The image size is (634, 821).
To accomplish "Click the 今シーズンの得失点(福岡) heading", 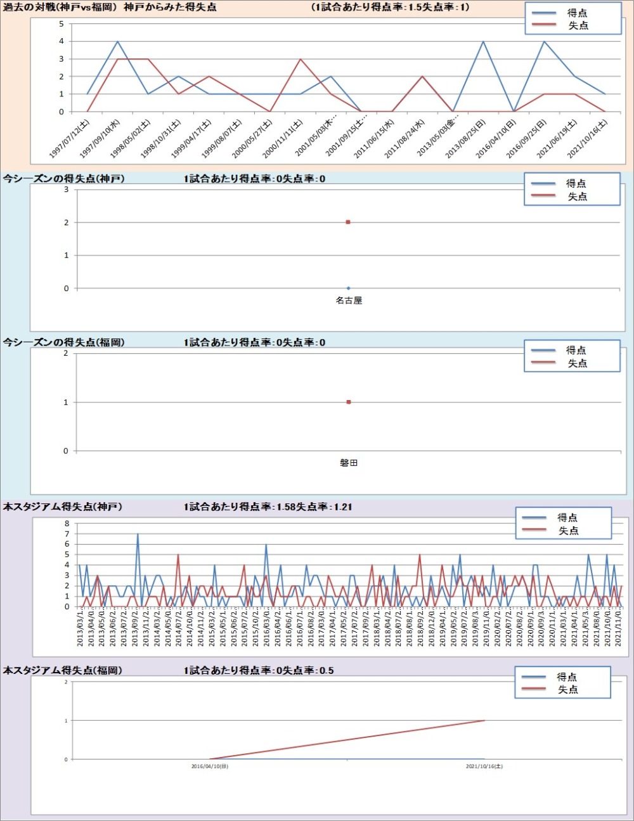I will [64, 342].
